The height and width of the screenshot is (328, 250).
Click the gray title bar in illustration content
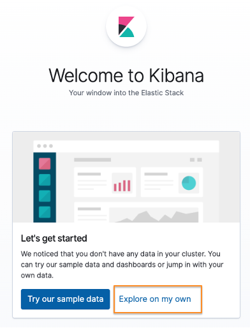pos(92,160)
